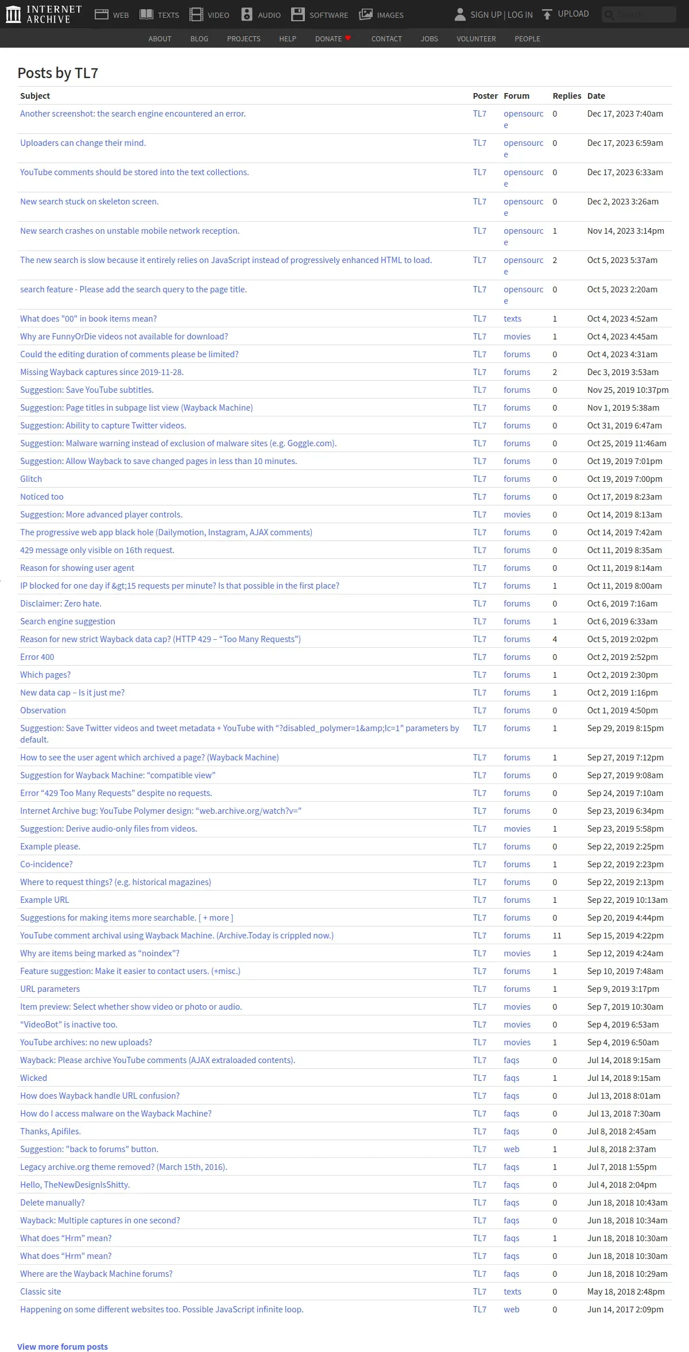This screenshot has width=689, height=1352.
Task: Click date 'Sep 15, 2019 4:22pm'
Action: coord(625,936)
